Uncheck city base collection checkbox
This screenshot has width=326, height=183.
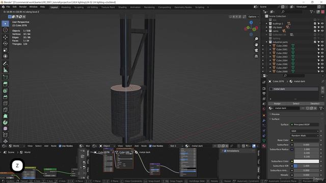coord(315,27)
